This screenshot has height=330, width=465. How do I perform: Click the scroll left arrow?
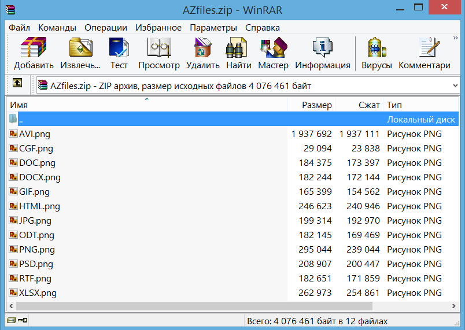click(x=11, y=306)
